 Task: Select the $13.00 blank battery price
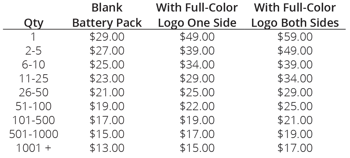(x=107, y=148)
